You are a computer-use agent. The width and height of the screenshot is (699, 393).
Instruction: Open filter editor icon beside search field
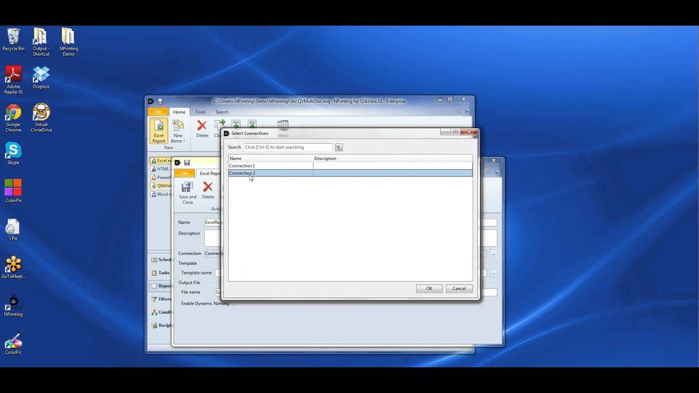[x=339, y=147]
